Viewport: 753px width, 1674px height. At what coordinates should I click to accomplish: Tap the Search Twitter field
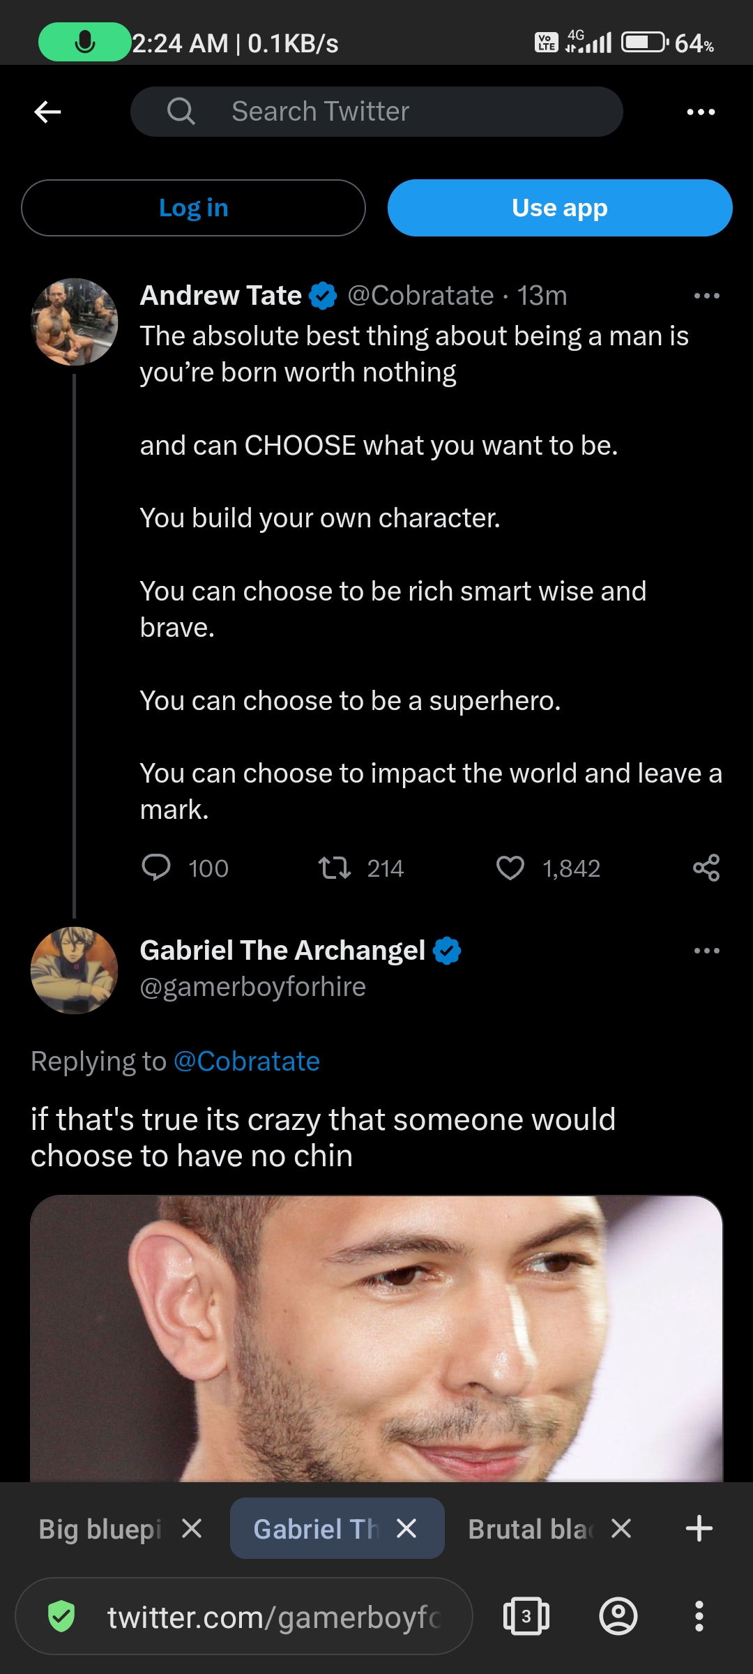click(376, 112)
